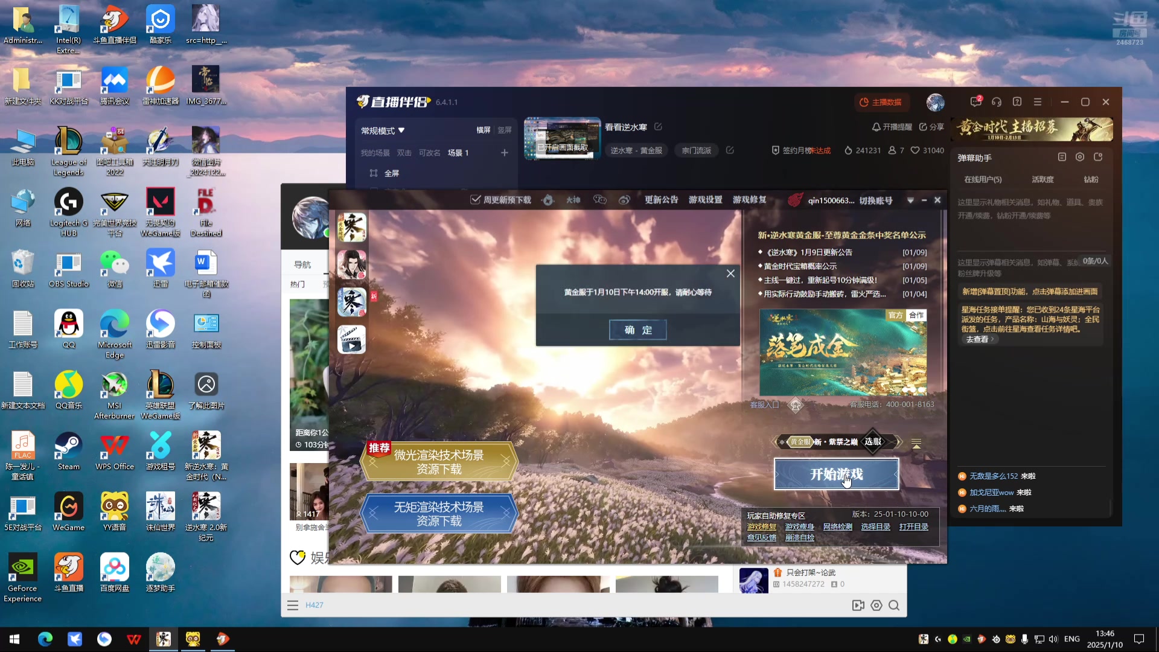Confirm the dialog with 确定
Image resolution: width=1159 pixels, height=652 pixels.
pyautogui.click(x=638, y=330)
